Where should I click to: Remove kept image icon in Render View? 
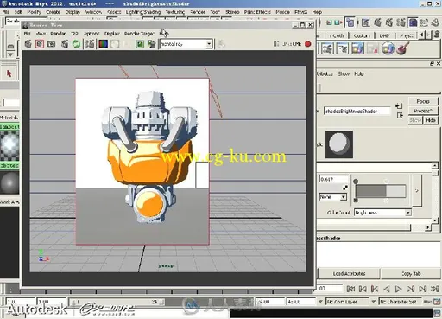point(151,44)
